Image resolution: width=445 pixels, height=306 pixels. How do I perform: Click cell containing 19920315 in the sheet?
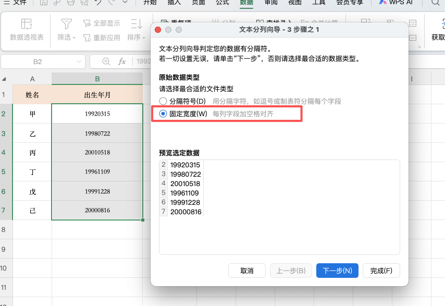tap(97, 114)
